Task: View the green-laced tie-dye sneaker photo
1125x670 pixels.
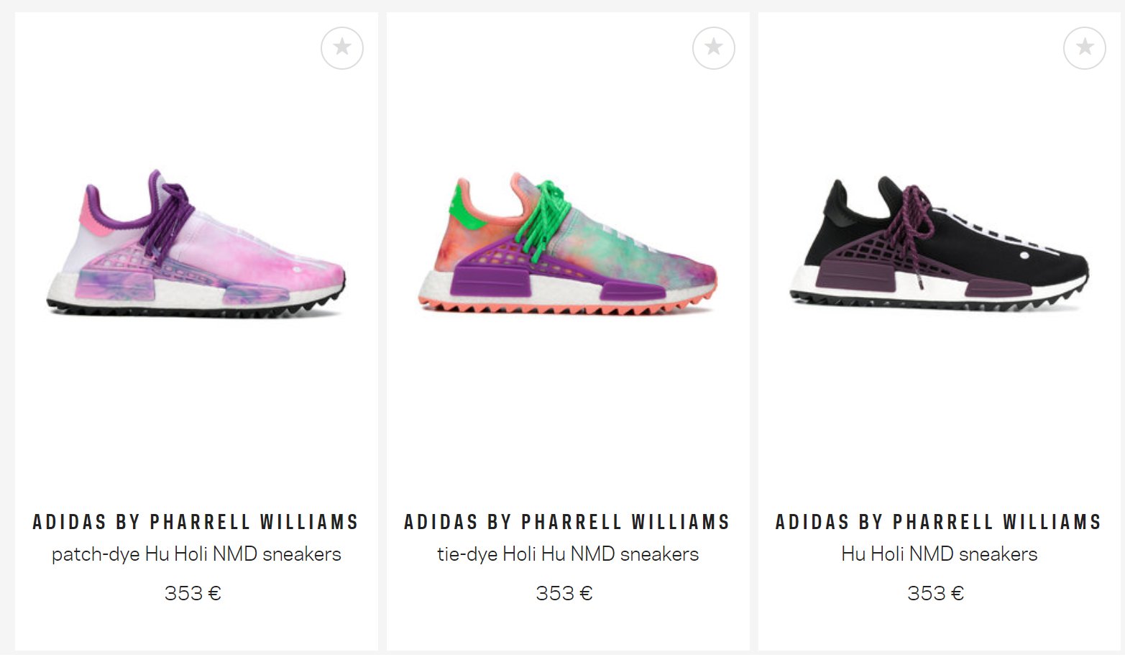Action: click(x=568, y=244)
